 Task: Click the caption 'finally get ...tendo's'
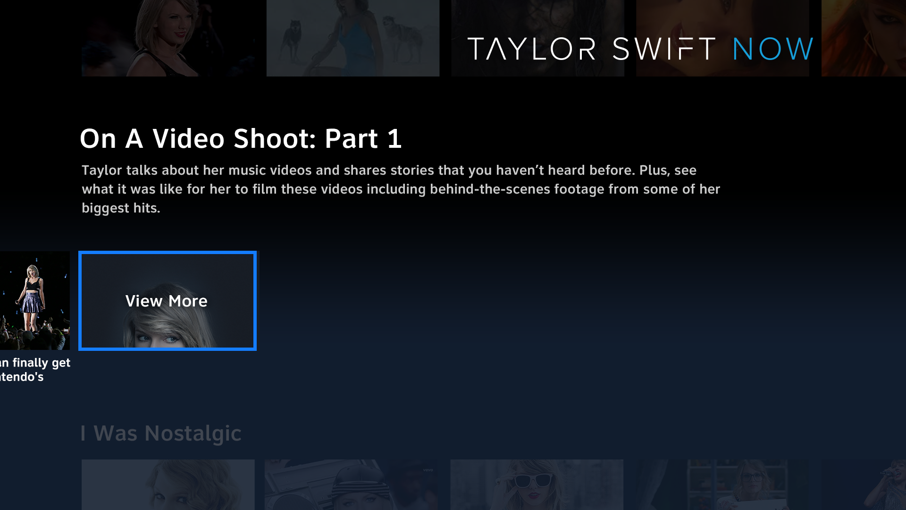pyautogui.click(x=35, y=370)
